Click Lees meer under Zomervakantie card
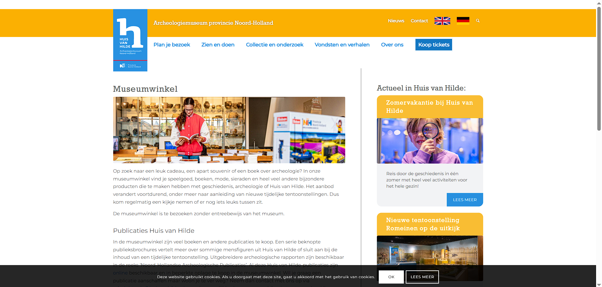Screen dimensions: 602x287 tap(465, 200)
